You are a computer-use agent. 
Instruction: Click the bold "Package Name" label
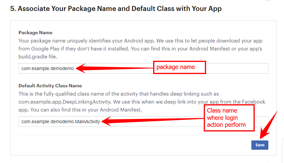pyautogui.click(x=35, y=33)
